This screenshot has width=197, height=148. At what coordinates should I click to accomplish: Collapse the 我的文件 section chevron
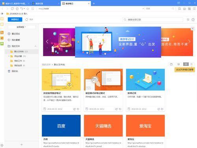click(35, 46)
